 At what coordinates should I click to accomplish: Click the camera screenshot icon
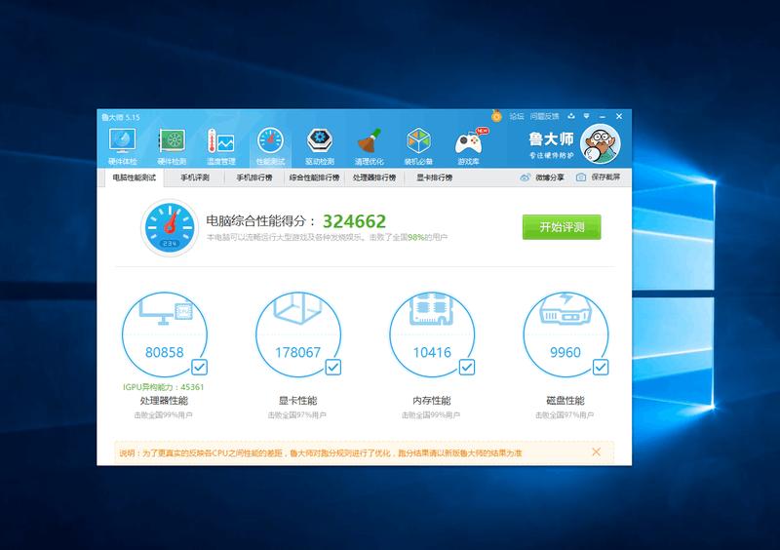coord(580,177)
